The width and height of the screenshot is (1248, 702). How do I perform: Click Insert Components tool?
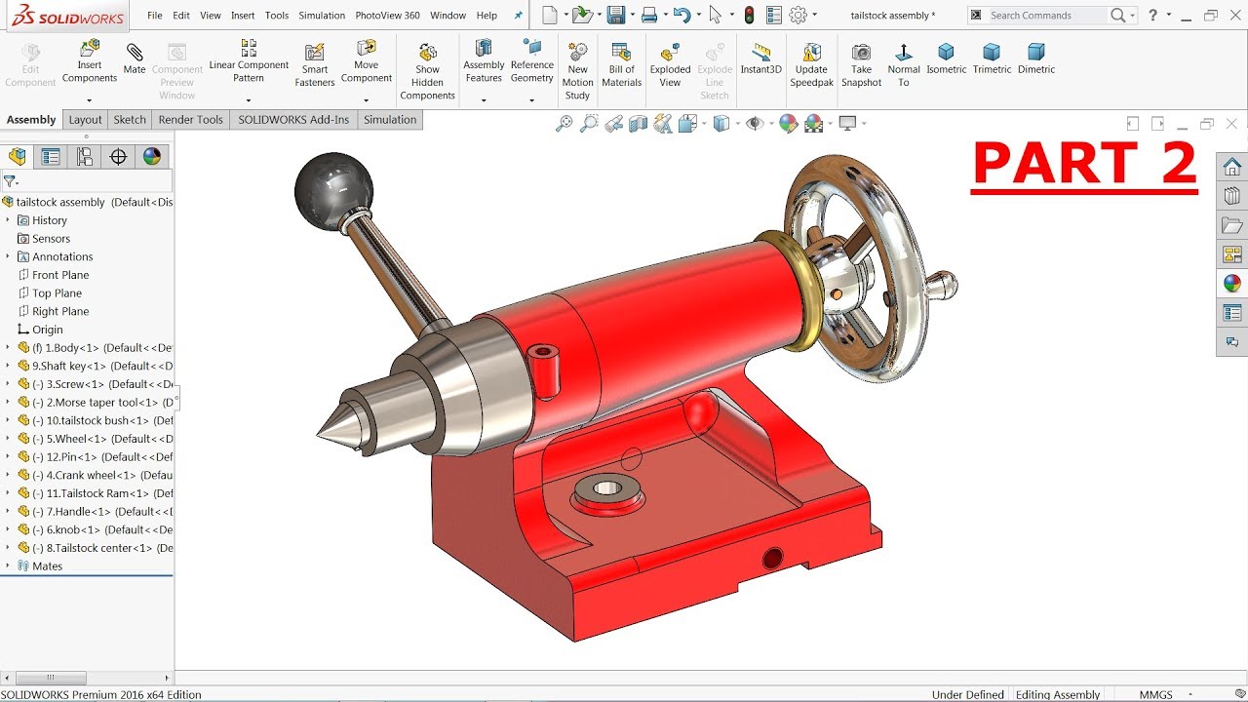(x=90, y=60)
